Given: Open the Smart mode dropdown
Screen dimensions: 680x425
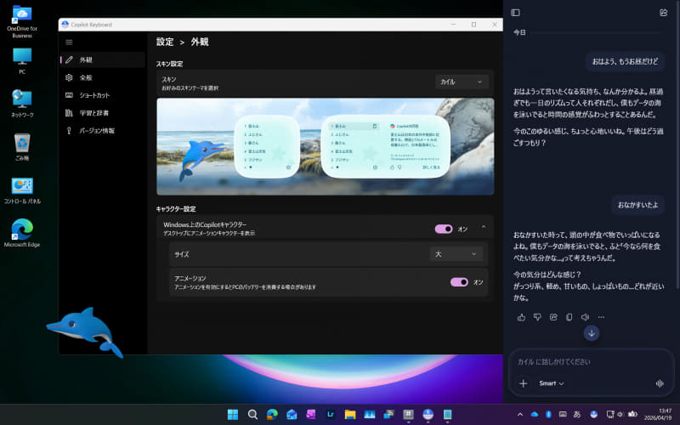Looking at the screenshot, I should tap(551, 383).
